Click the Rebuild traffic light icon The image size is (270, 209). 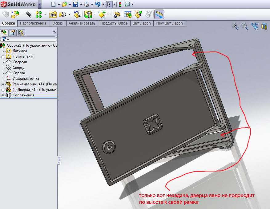click(120, 5)
